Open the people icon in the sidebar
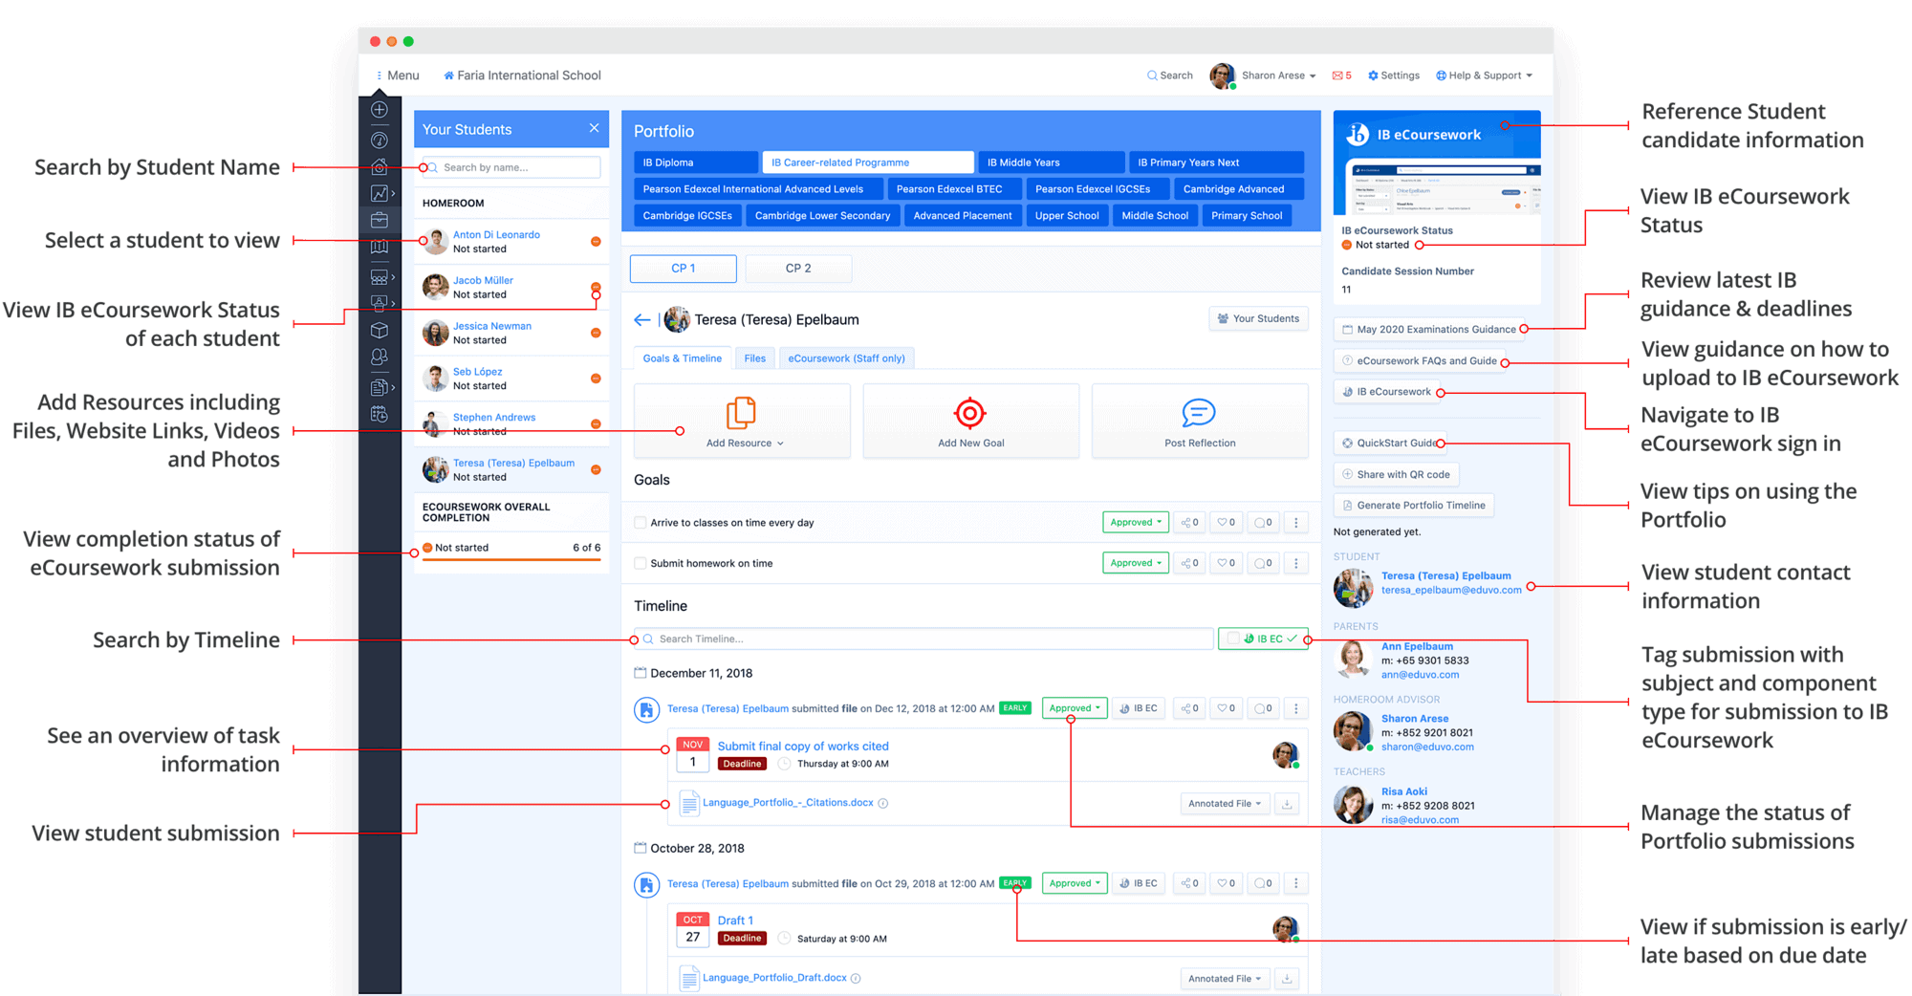Screen dimensions: 1912x996 380,357
